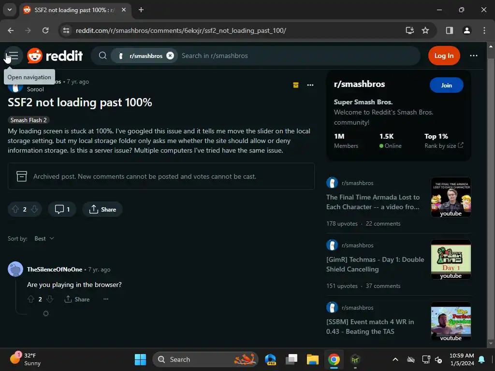This screenshot has height=371, width=495.
Task: Click the install app icon in address bar
Action: [410, 30]
